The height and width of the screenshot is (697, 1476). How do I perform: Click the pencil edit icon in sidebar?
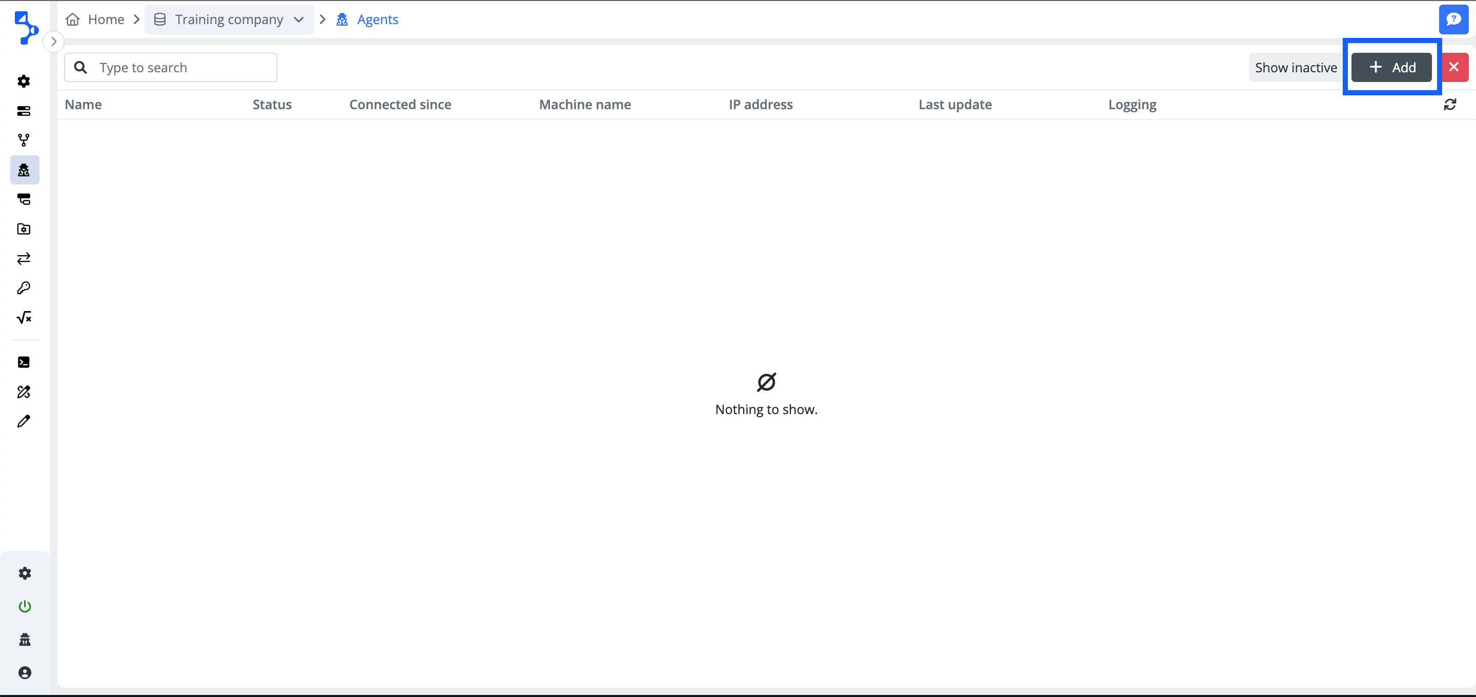point(24,421)
